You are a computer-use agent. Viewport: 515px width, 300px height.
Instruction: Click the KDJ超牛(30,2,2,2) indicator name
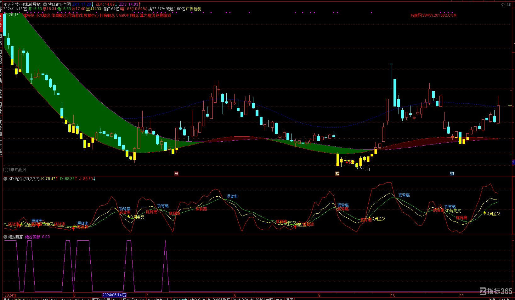(24, 179)
